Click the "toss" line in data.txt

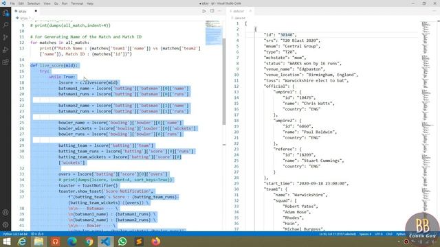click(x=306, y=81)
